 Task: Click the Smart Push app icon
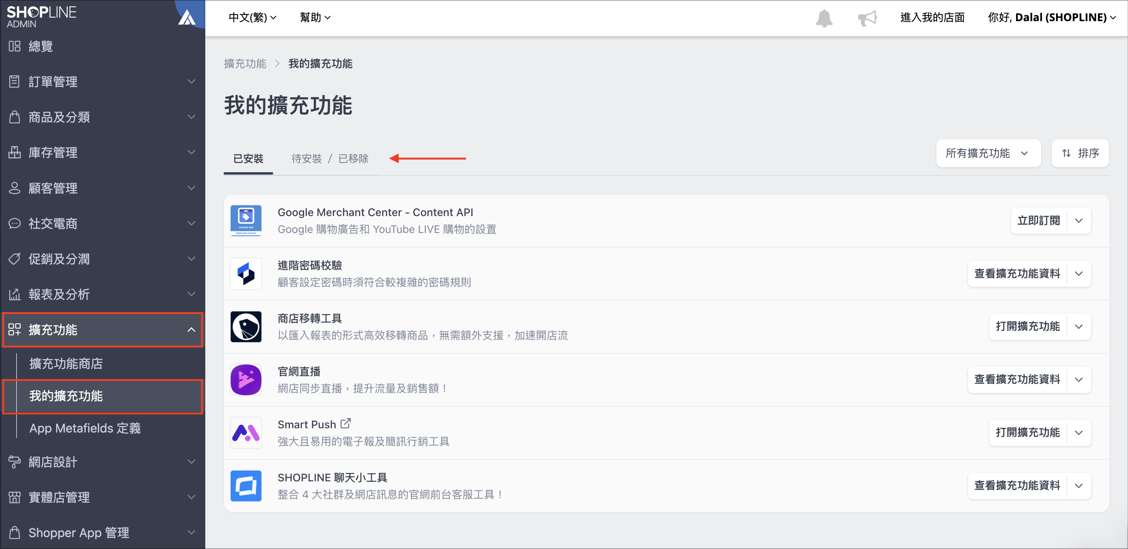[x=246, y=433]
